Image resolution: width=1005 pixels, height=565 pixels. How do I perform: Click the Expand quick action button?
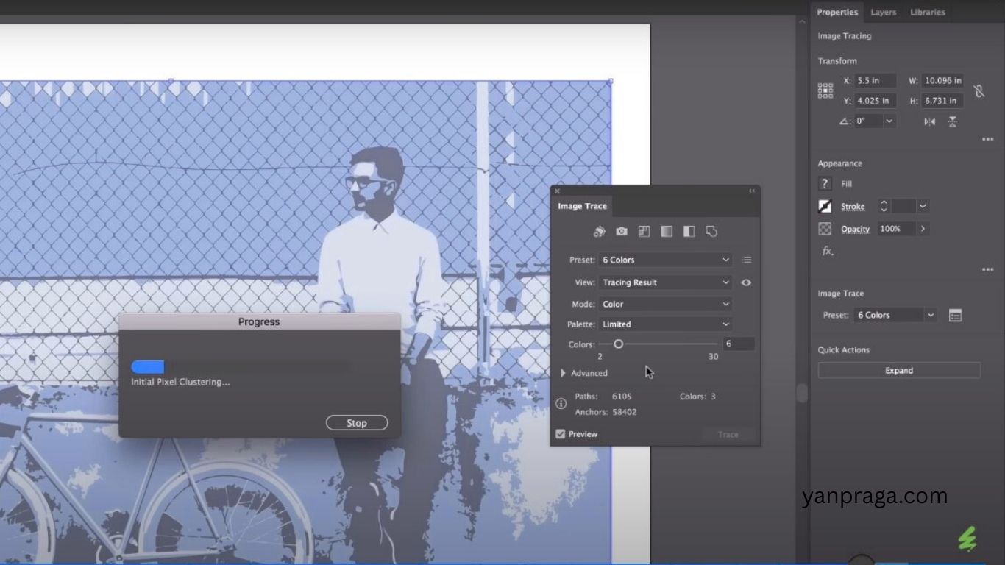[x=899, y=371]
